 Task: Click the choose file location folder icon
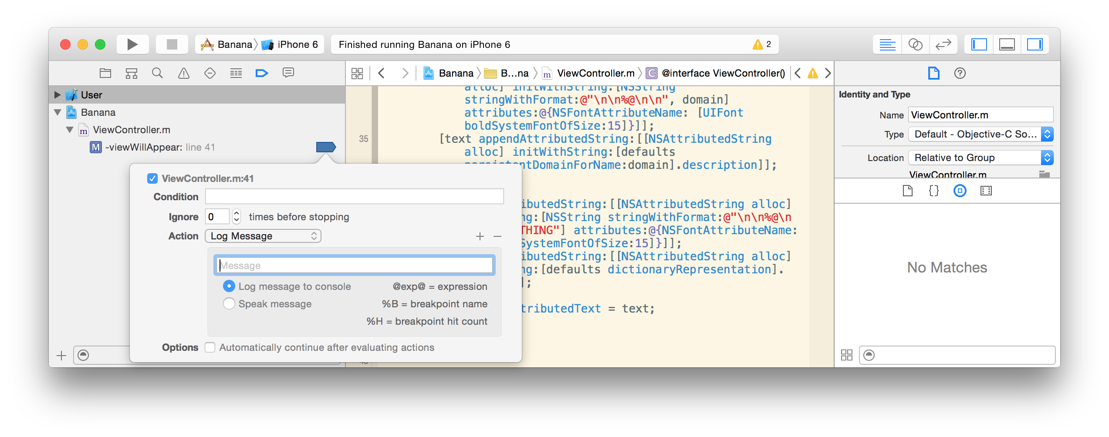(x=1045, y=175)
